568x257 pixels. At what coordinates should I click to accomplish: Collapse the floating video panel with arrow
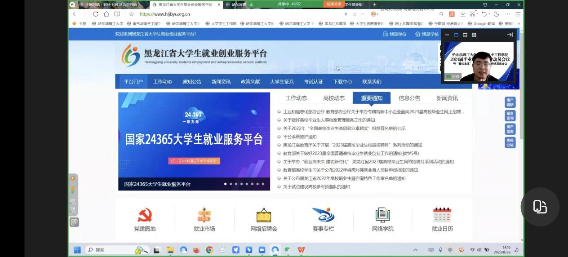[510, 35]
